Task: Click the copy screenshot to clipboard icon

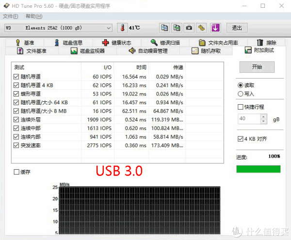Action: 177,28
